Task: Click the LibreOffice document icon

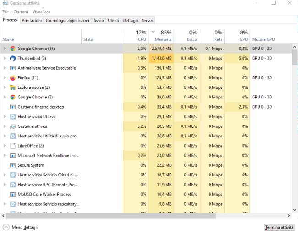Action: (x=13, y=146)
